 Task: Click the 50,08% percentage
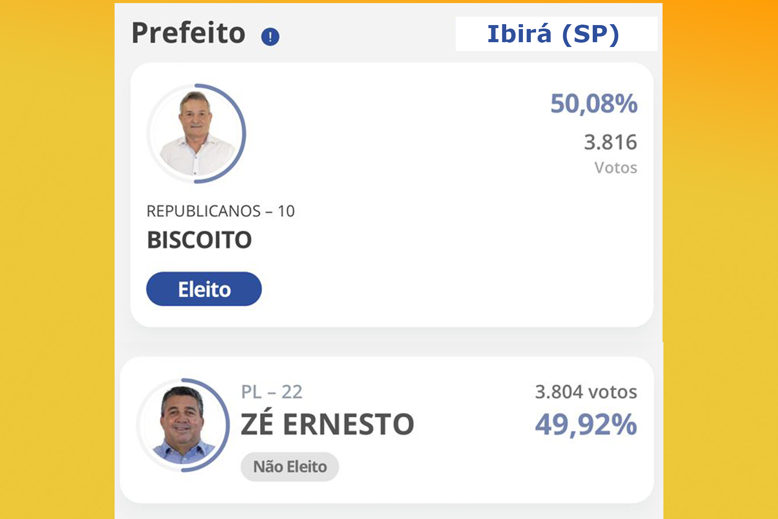pos(594,104)
